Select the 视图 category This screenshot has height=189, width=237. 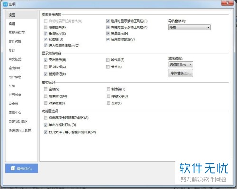click(21, 15)
